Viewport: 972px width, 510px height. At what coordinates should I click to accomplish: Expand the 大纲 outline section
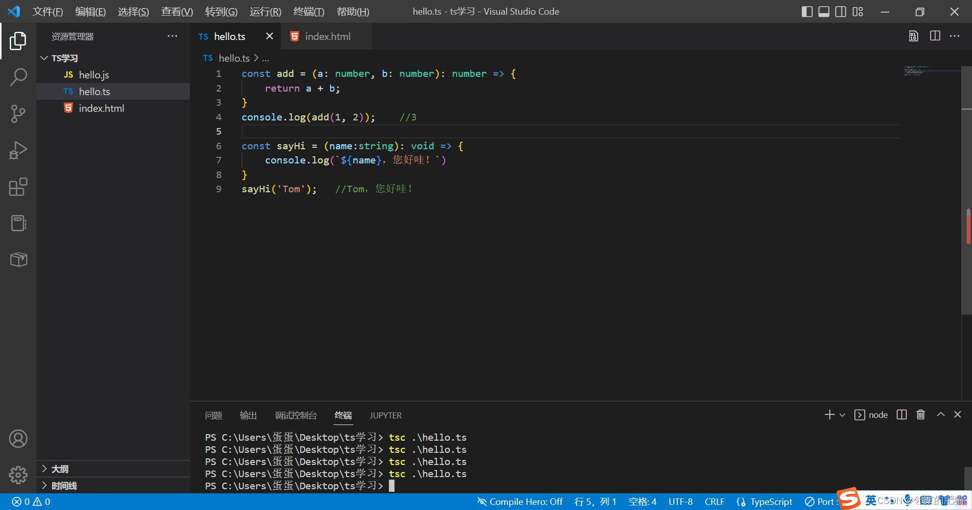point(114,469)
